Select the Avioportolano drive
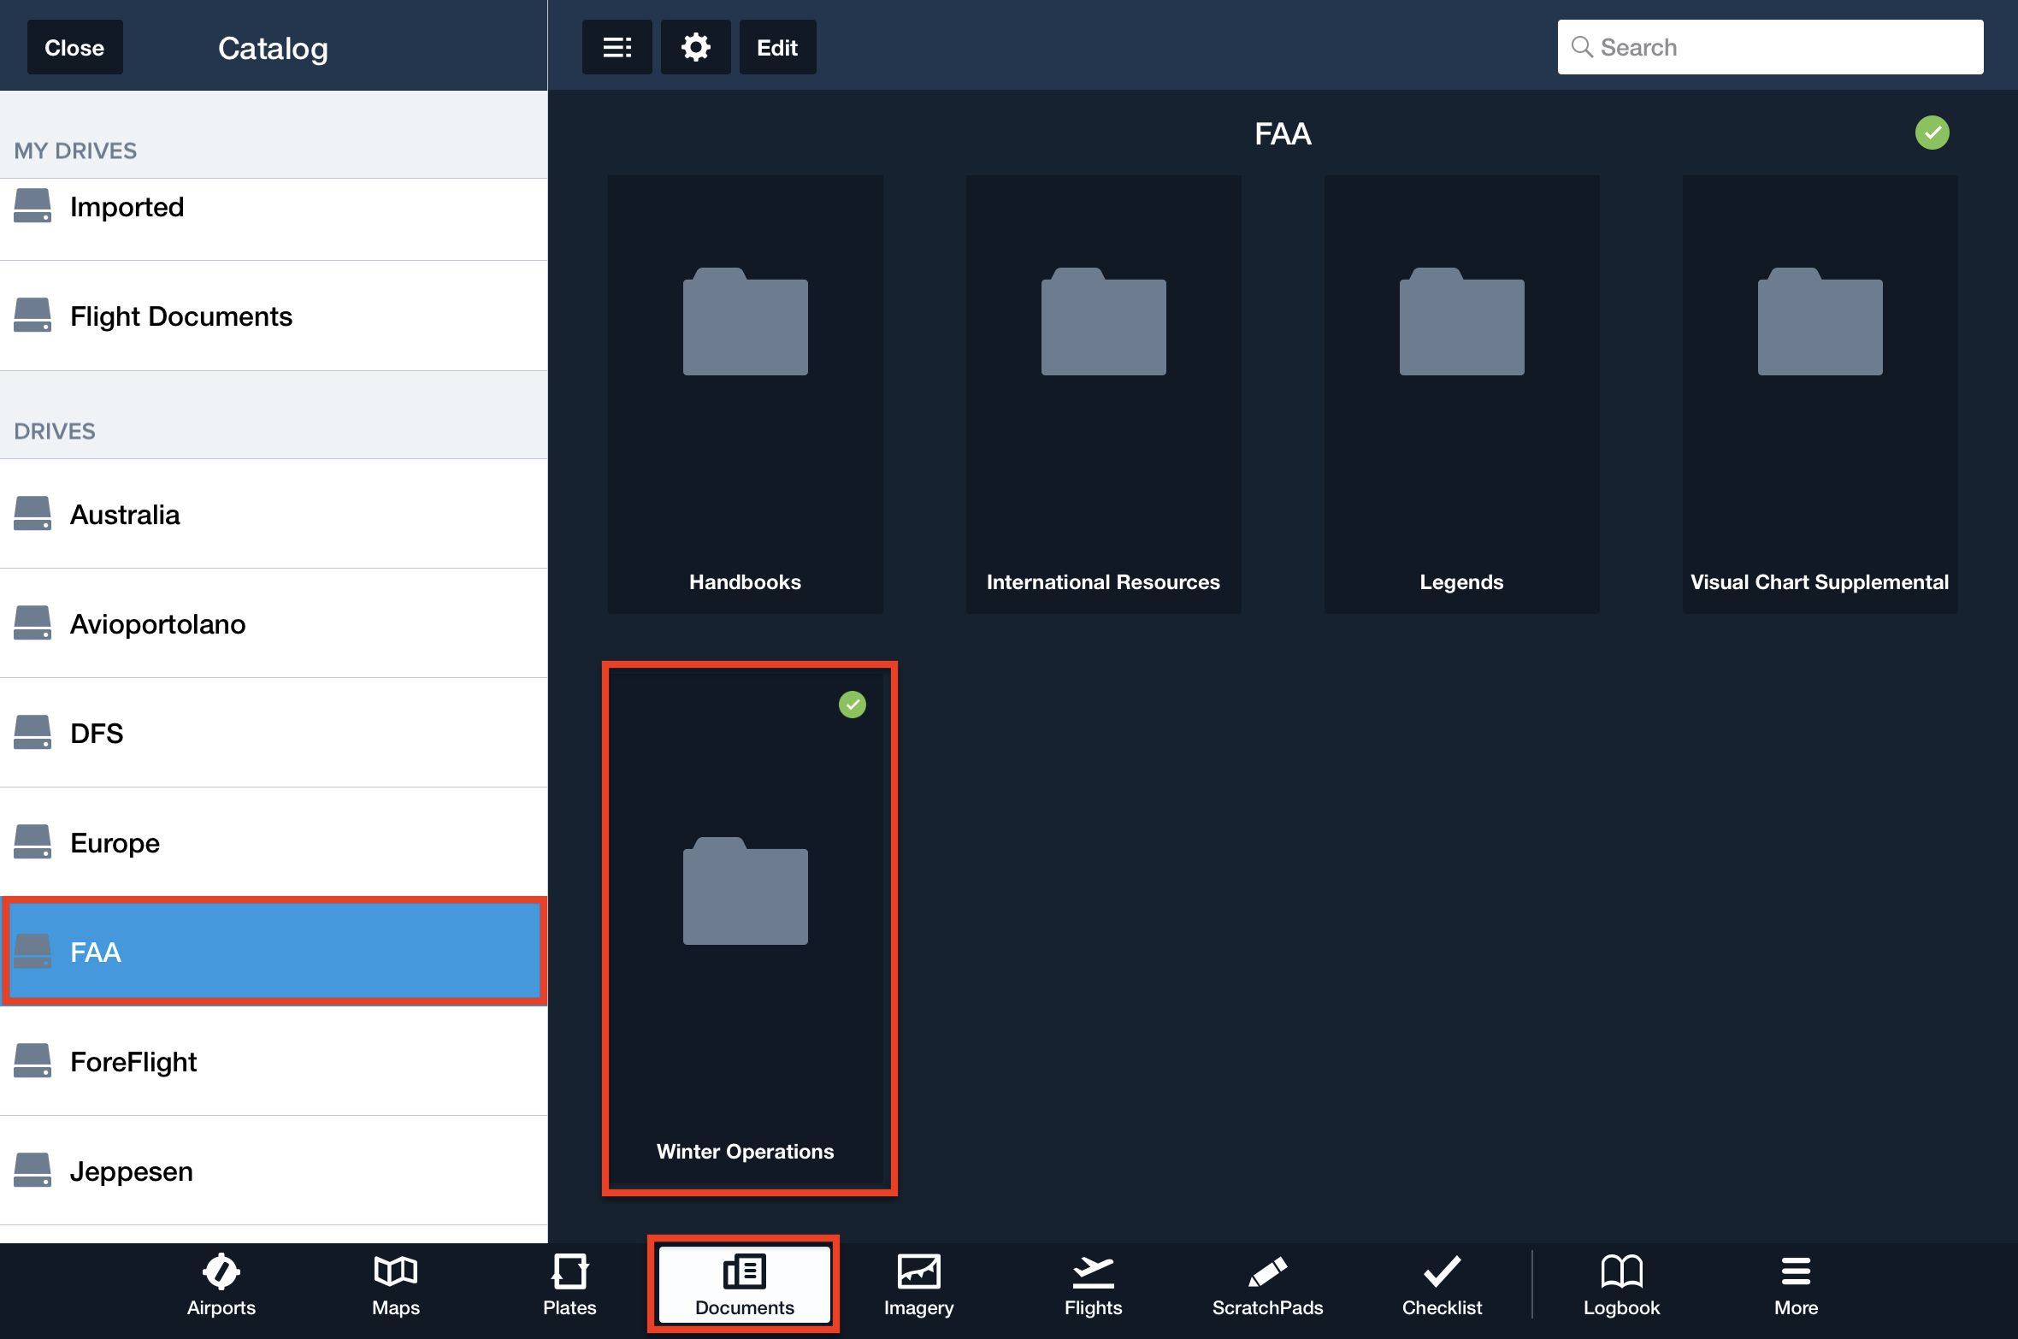The image size is (2018, 1339). (274, 623)
